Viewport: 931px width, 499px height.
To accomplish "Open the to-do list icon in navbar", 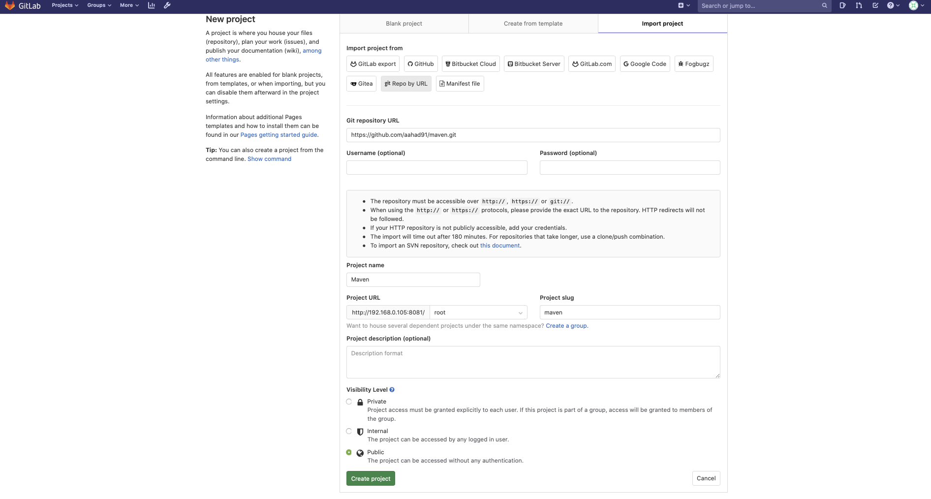I will tap(875, 5).
